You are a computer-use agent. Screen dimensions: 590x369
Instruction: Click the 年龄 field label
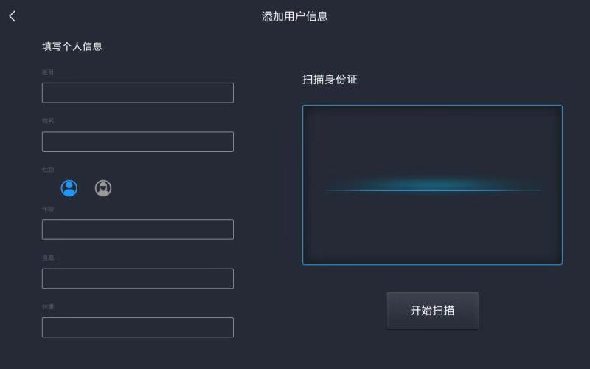pyautogui.click(x=47, y=209)
